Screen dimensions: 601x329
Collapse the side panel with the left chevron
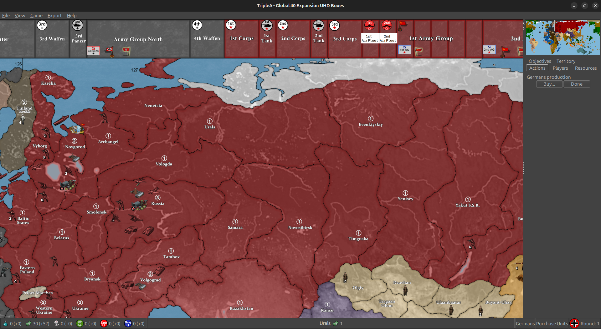(x=524, y=23)
